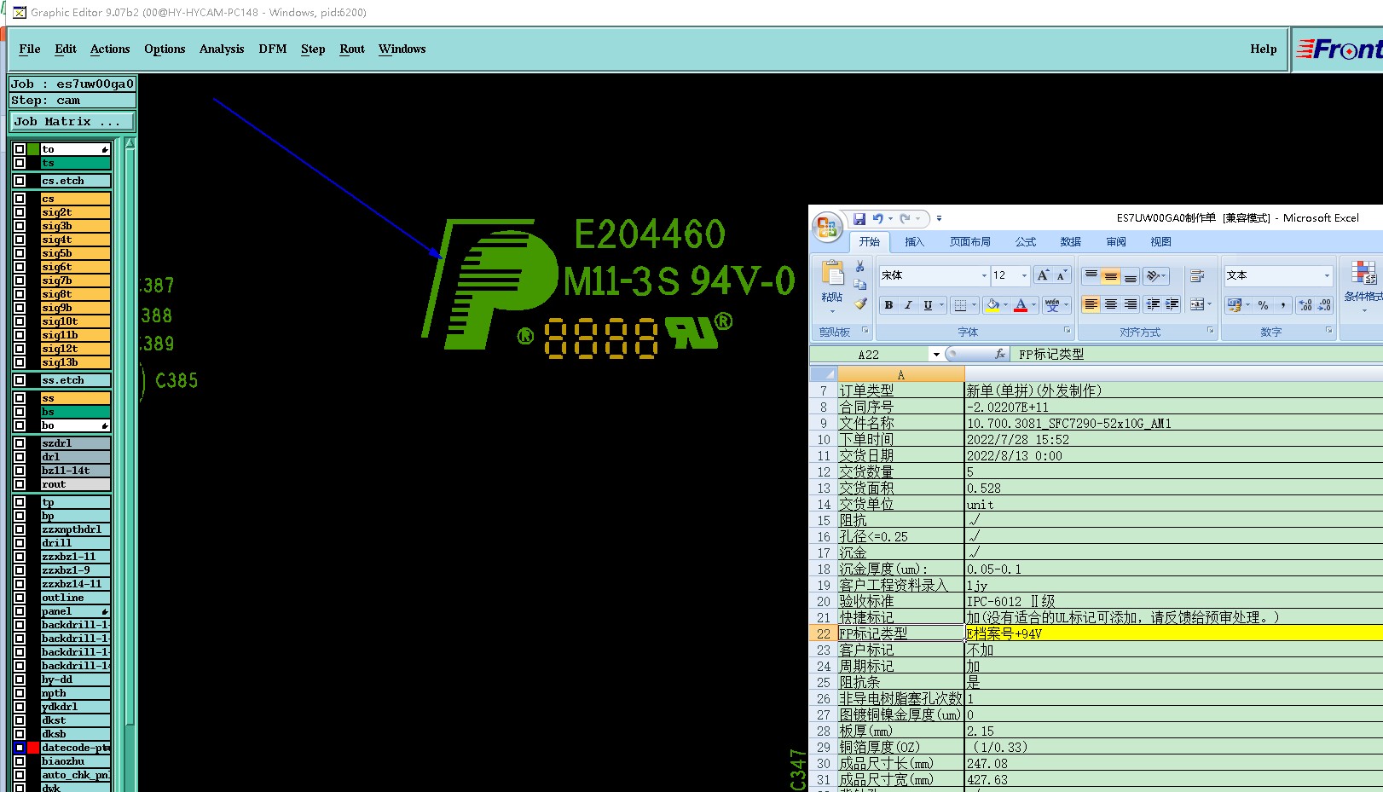The height and width of the screenshot is (792, 1383).
Task: Toggle the checkbox for layer sig2t
Action: [x=20, y=212]
